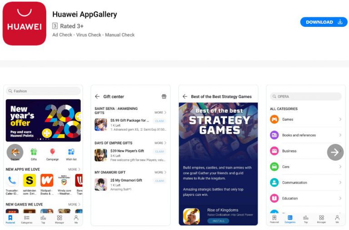
Task: Switch to the Categories tab in last screenshot
Action: point(290,219)
